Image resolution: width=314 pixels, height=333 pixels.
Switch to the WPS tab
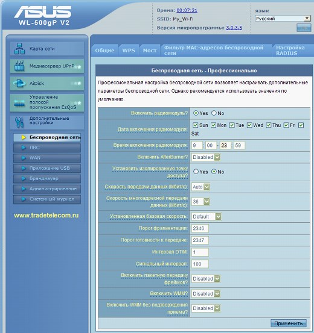point(129,51)
